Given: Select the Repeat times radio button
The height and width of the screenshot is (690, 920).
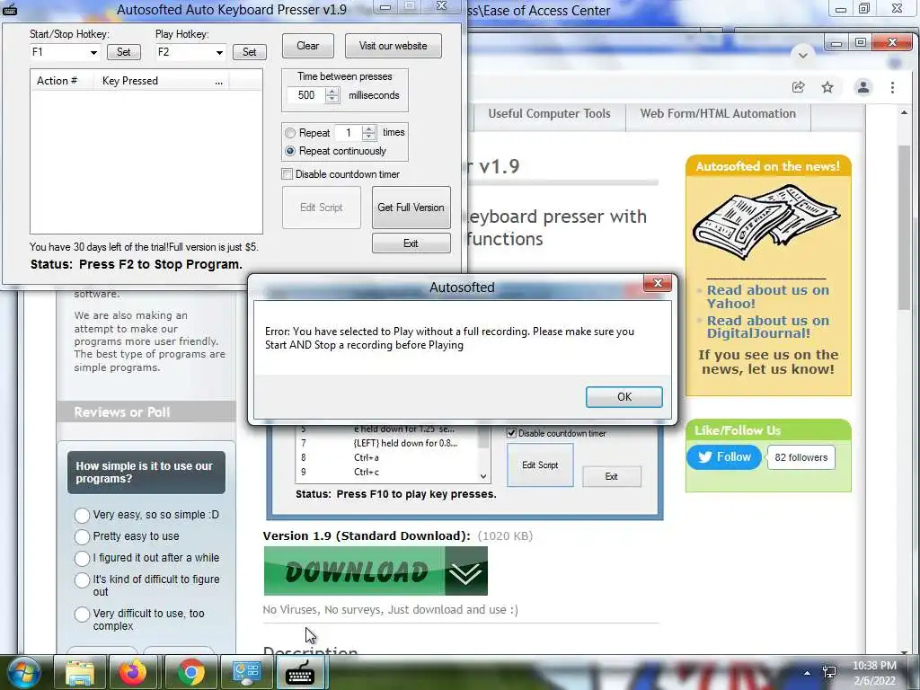Looking at the screenshot, I should click(290, 133).
